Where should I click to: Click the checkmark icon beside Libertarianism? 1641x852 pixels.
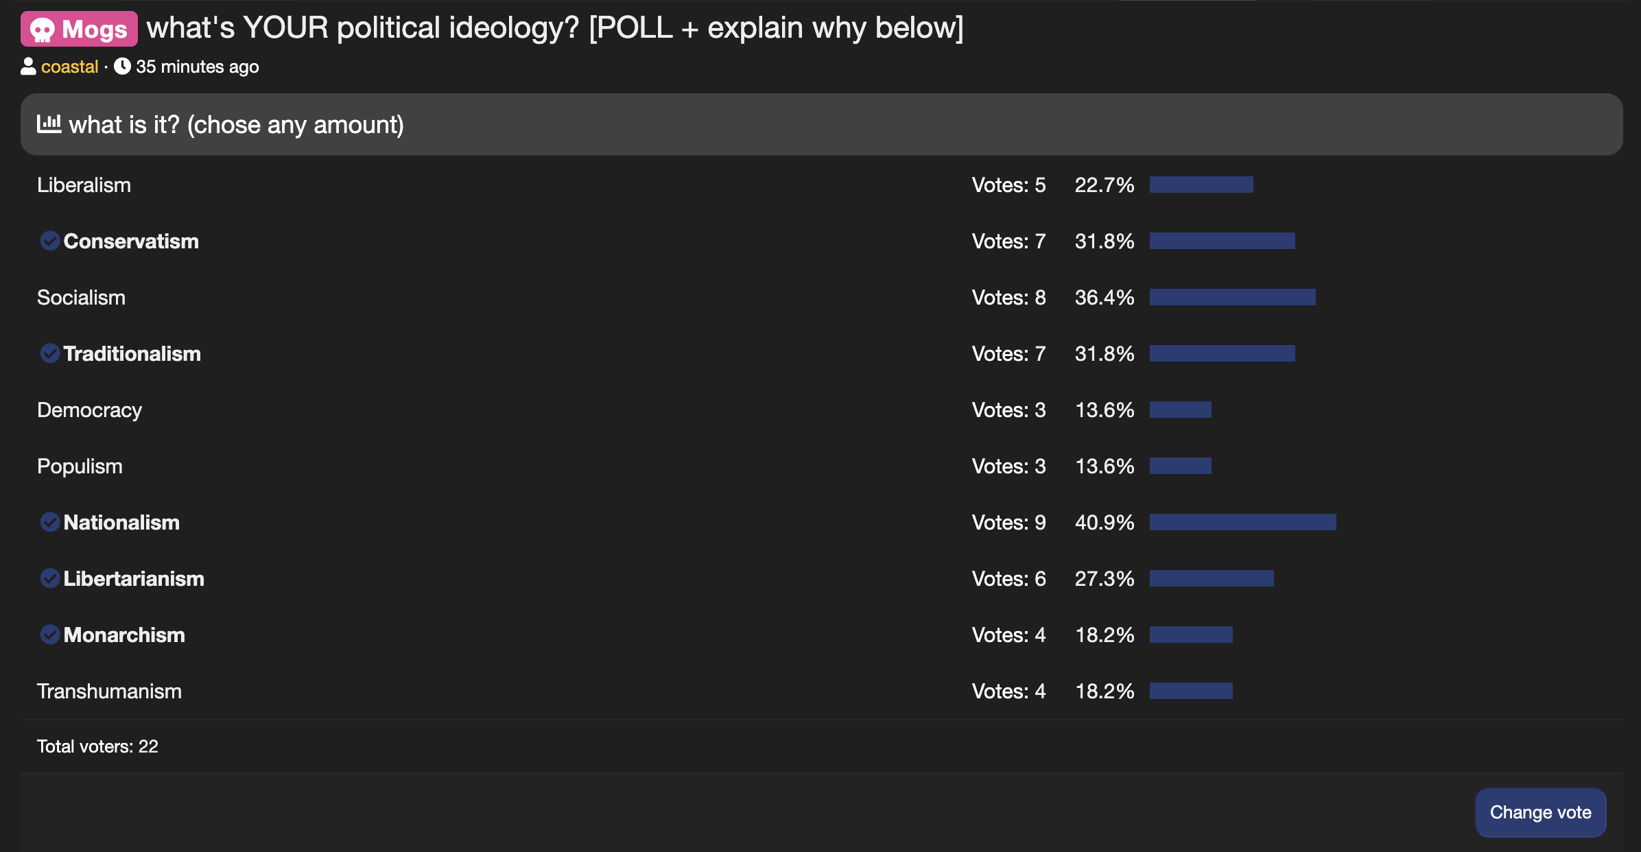pyautogui.click(x=49, y=578)
